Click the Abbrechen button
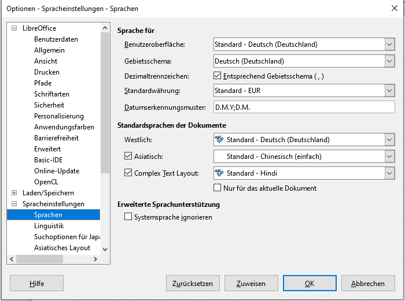Viewport: 405px width, 301px height. pyautogui.click(x=368, y=283)
